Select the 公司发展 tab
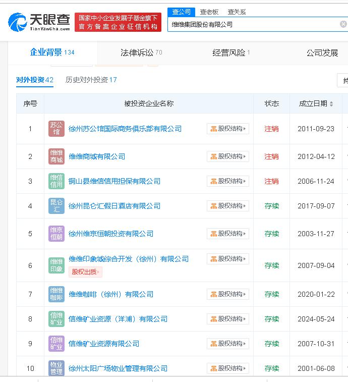 (x=322, y=52)
